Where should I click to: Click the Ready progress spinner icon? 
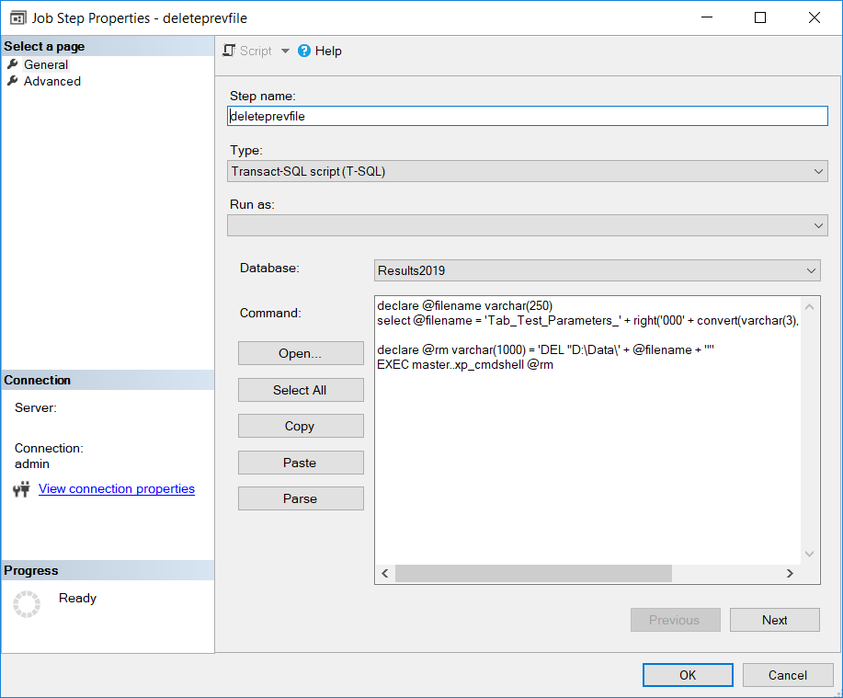pos(28,598)
